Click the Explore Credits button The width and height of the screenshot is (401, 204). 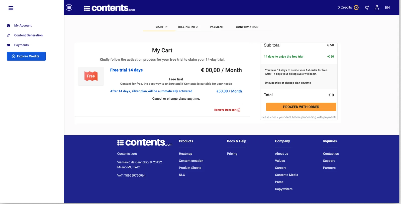tap(26, 56)
